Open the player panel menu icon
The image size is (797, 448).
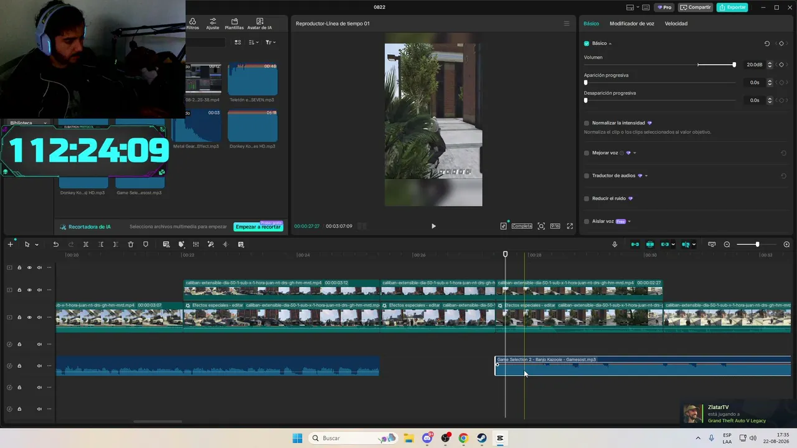tap(567, 24)
